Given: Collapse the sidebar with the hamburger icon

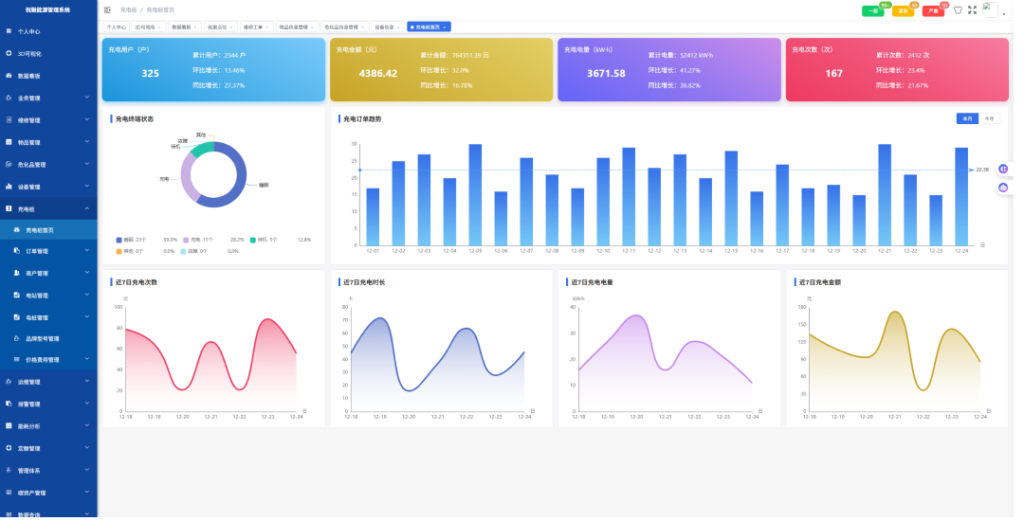Looking at the screenshot, I should point(108,9).
